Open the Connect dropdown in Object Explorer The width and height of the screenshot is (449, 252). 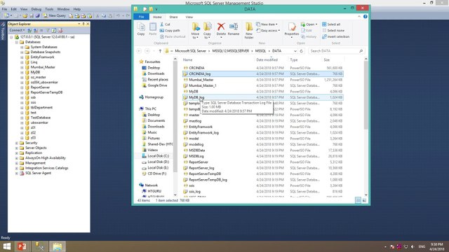coord(17,30)
